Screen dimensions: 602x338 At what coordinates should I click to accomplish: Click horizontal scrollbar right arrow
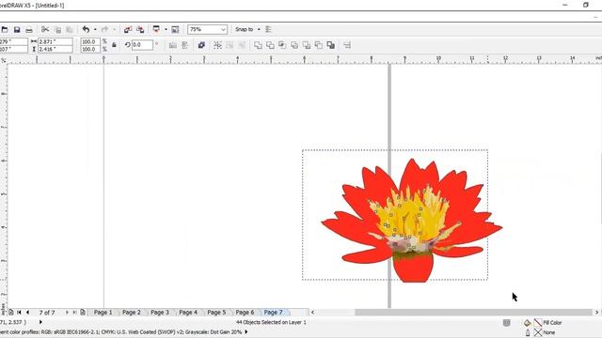point(596,313)
